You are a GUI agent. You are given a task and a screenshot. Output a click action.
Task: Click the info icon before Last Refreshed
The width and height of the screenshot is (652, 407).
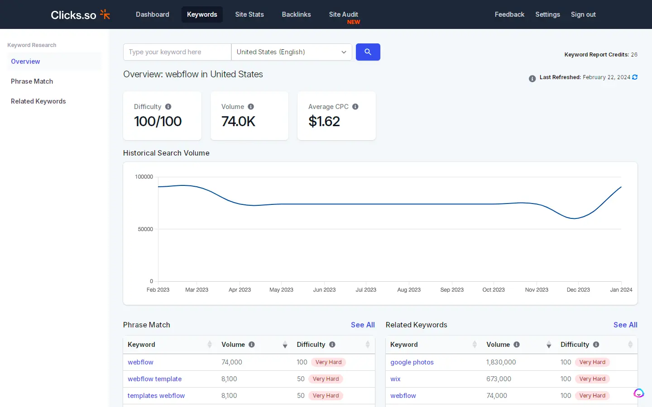point(532,79)
